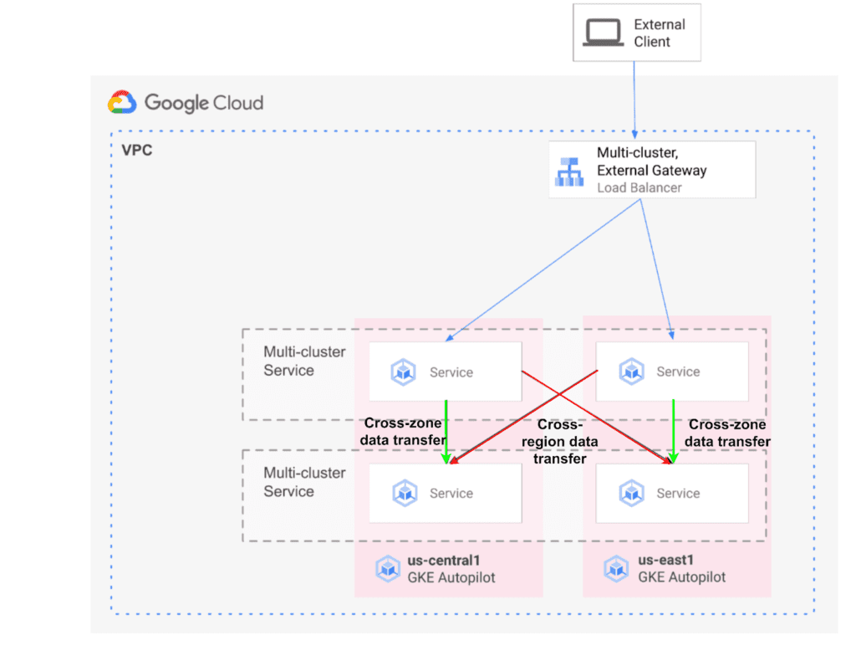Screen dimensions: 856x651
Task: Click the upper Service icon in us-central1
Action: point(404,372)
